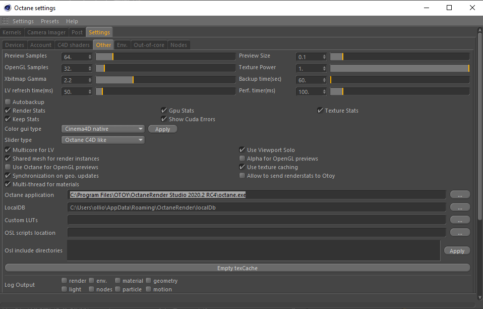Viewport: 483px width, 309px height.
Task: Open the Env. sub-tab
Action: coord(123,45)
